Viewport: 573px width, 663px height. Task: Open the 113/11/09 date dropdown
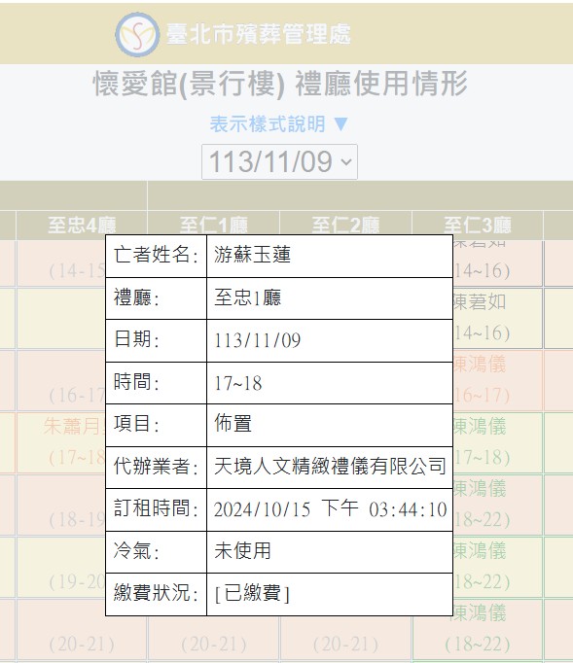(x=279, y=162)
